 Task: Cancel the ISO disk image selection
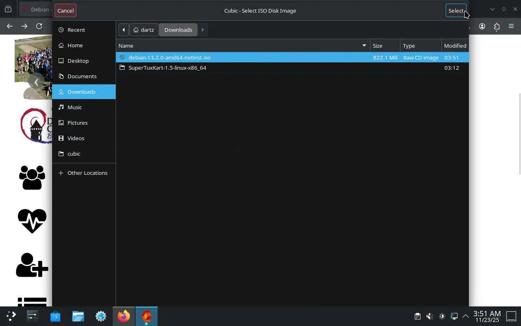pyautogui.click(x=66, y=11)
